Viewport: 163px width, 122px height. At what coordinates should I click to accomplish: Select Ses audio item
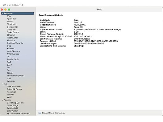[9, 70]
